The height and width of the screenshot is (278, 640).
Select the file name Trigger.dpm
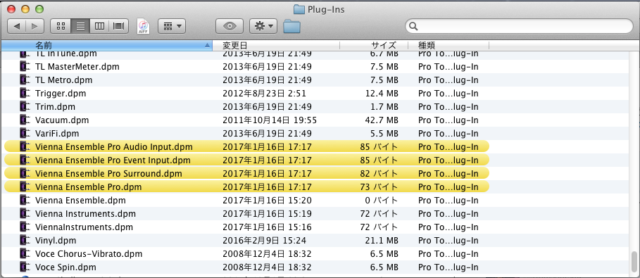61,94
